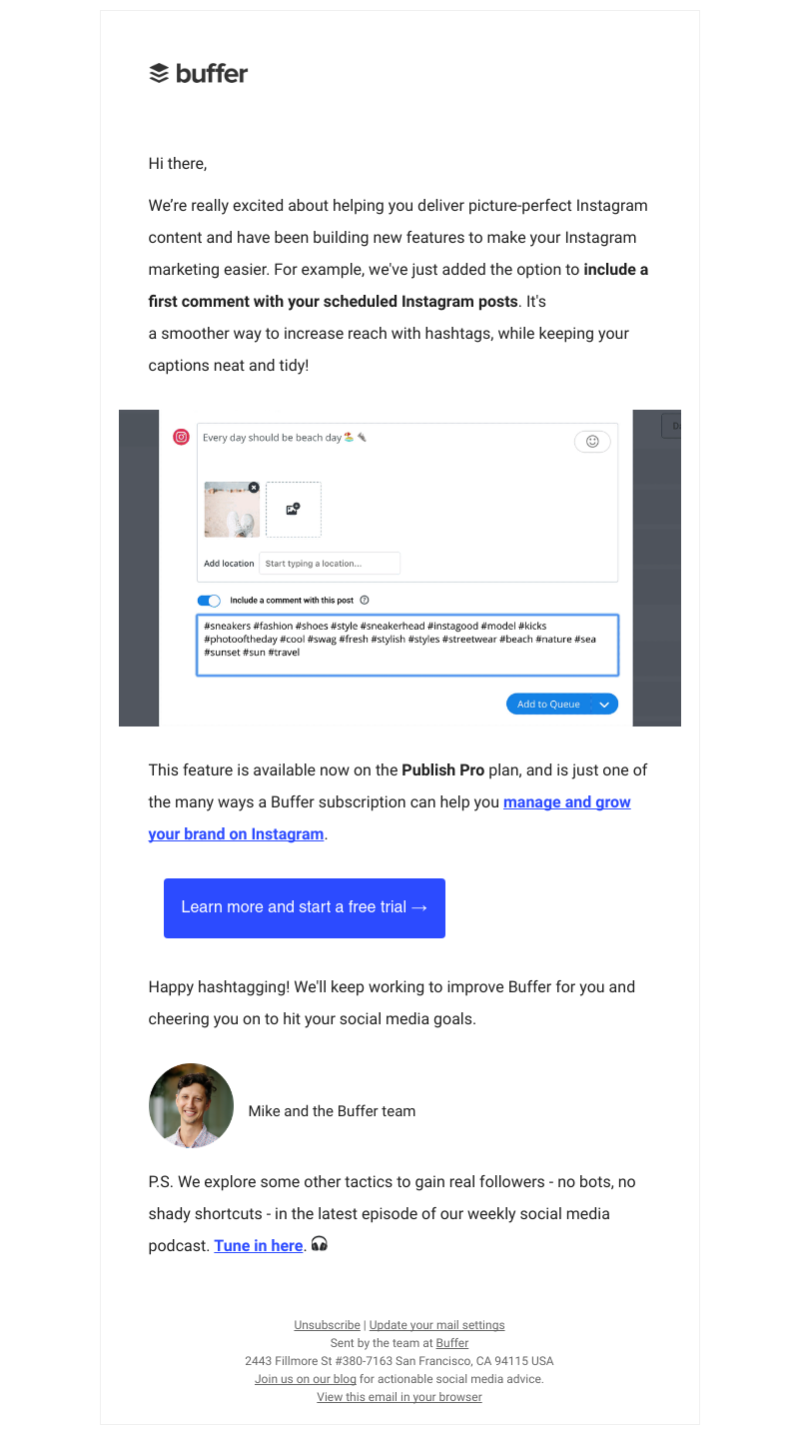Click the location input field

pyautogui.click(x=329, y=564)
